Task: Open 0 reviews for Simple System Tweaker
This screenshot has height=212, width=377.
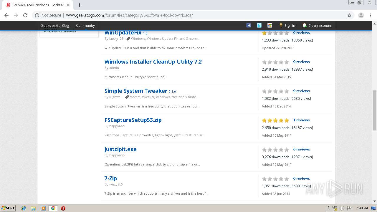Action: click(301, 91)
